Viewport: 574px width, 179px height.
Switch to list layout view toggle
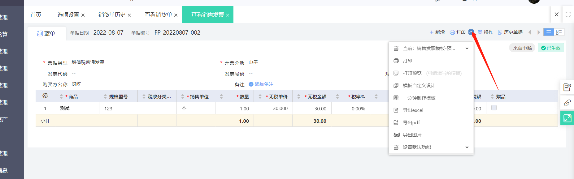coord(549,32)
